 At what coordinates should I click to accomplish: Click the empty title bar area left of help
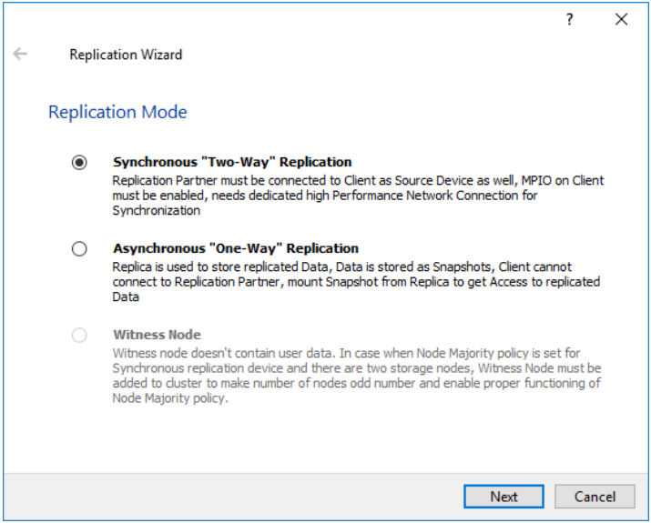[273, 20]
